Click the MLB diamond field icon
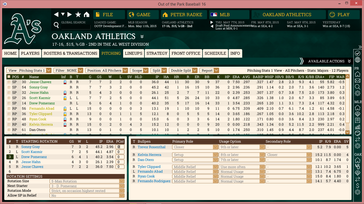Screen dimensions: 364x204 tap(358, 114)
